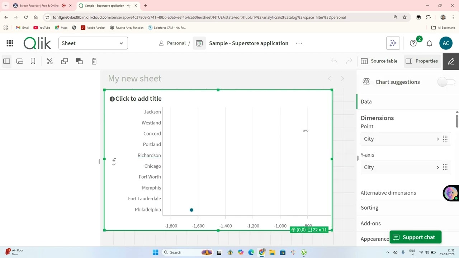The width and height of the screenshot is (459, 258).
Task: Click drag handle of Y-axis City dimension
Action: 445,167
